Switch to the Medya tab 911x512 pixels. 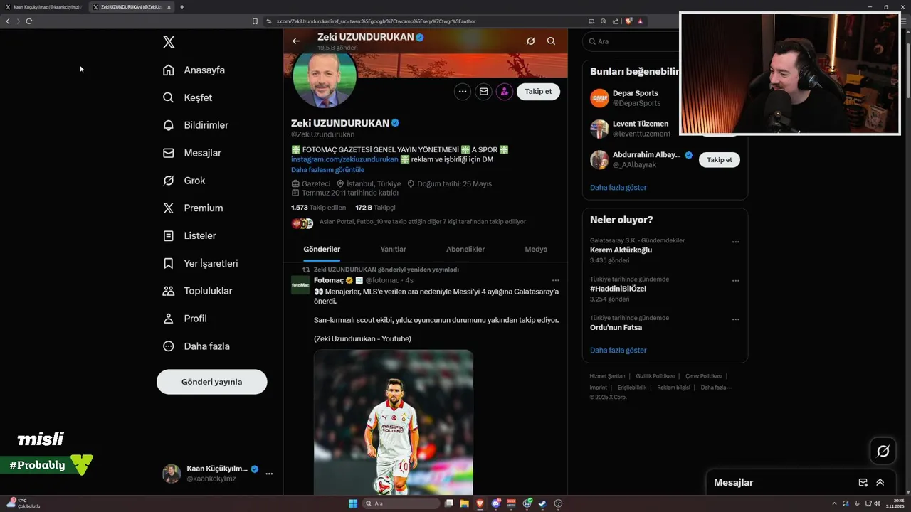[x=536, y=250]
